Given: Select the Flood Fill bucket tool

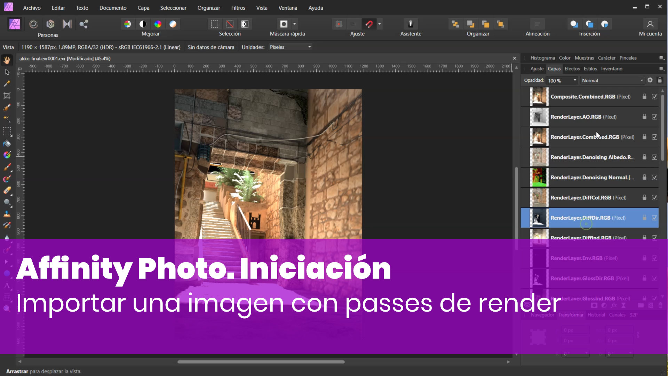Looking at the screenshot, I should pyautogui.click(x=7, y=143).
